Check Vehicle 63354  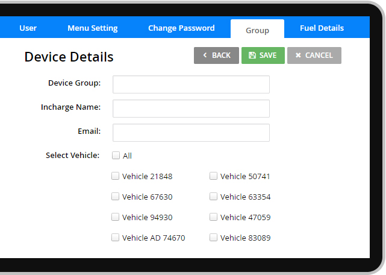click(213, 197)
